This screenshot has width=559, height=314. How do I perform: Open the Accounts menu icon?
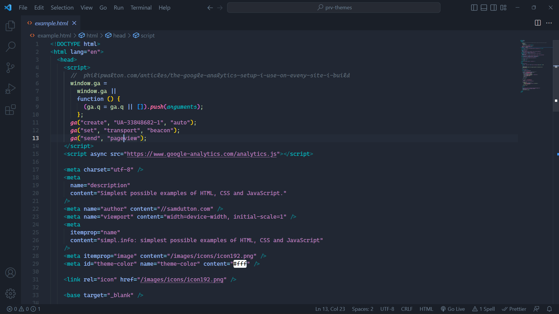pyautogui.click(x=10, y=273)
